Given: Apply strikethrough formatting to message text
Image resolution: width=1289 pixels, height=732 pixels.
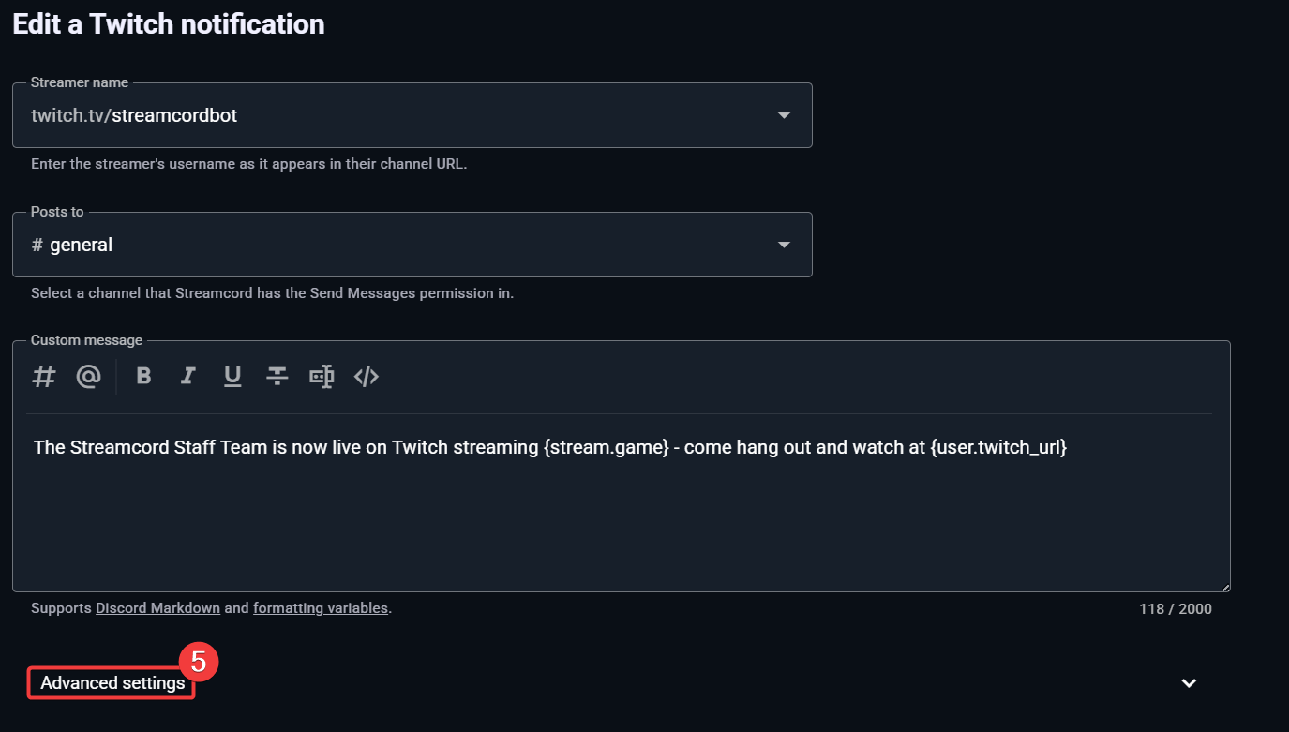Looking at the screenshot, I should [277, 377].
